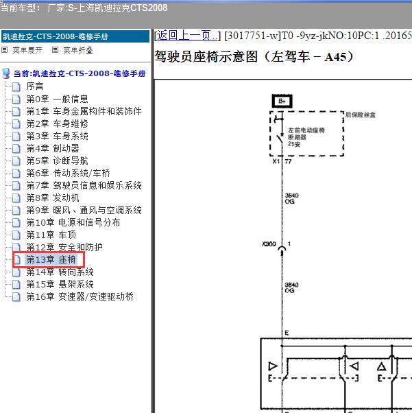Click the 左前电动座椅断路器 25安 label
This screenshot has height=413, width=412.
coord(306,137)
